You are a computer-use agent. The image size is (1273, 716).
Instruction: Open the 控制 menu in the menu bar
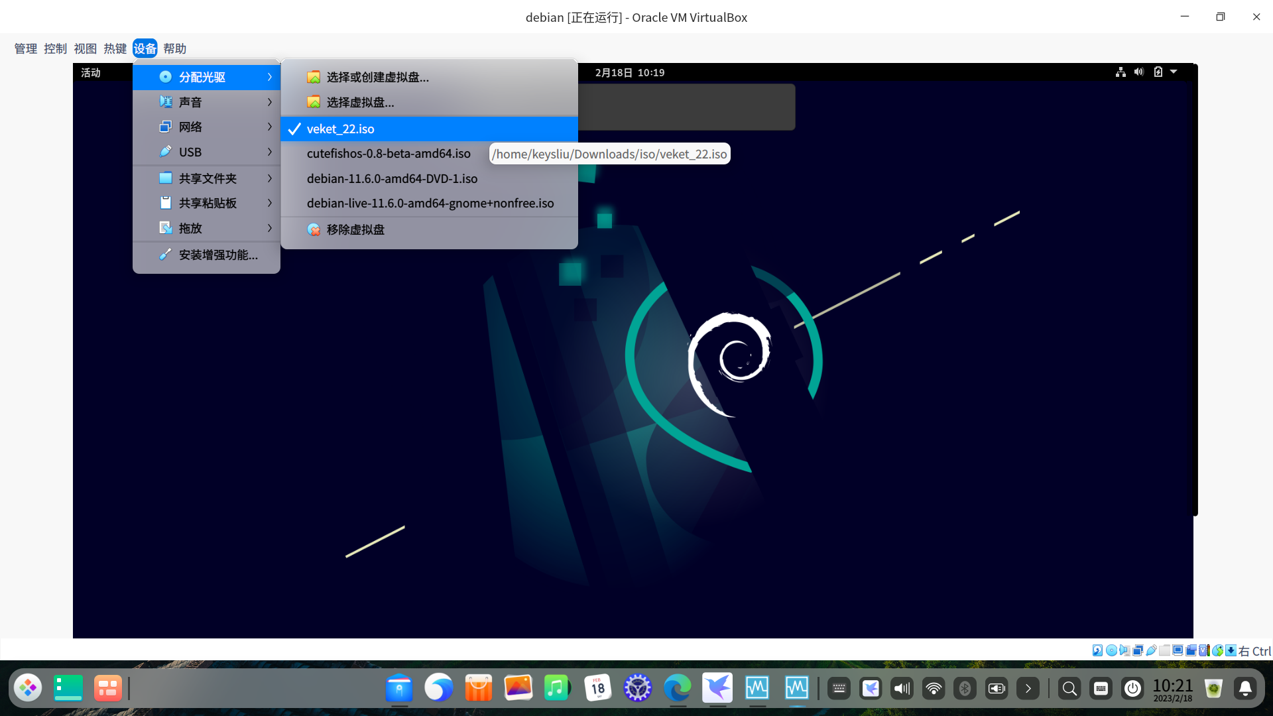55,48
